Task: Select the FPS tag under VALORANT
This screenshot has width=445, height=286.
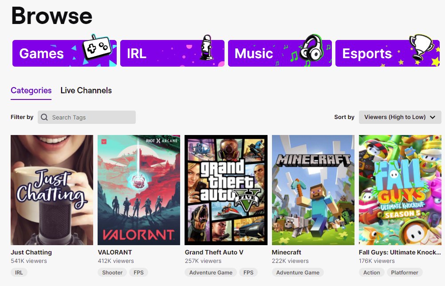Action: pyautogui.click(x=138, y=272)
